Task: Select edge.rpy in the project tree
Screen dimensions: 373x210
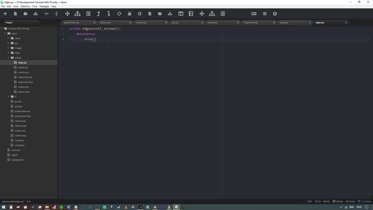Action: tap(29, 62)
